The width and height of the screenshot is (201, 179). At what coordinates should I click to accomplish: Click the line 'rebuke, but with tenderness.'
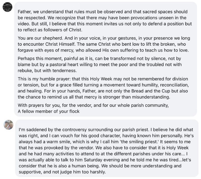47,70
